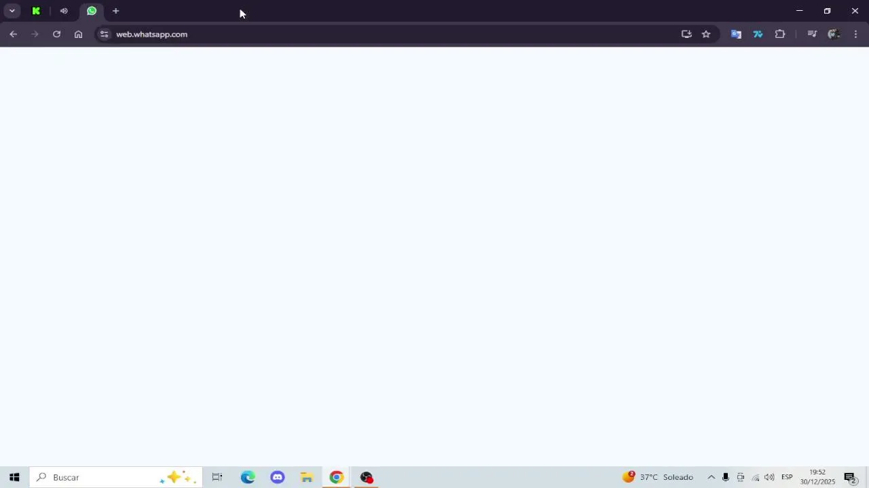Open File Explorer from the taskbar

(x=307, y=477)
